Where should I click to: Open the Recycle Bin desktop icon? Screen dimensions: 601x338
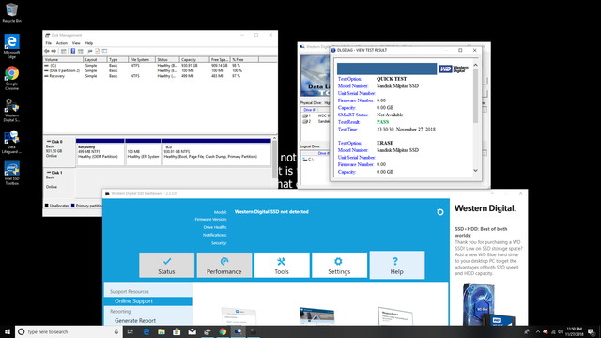[11, 12]
